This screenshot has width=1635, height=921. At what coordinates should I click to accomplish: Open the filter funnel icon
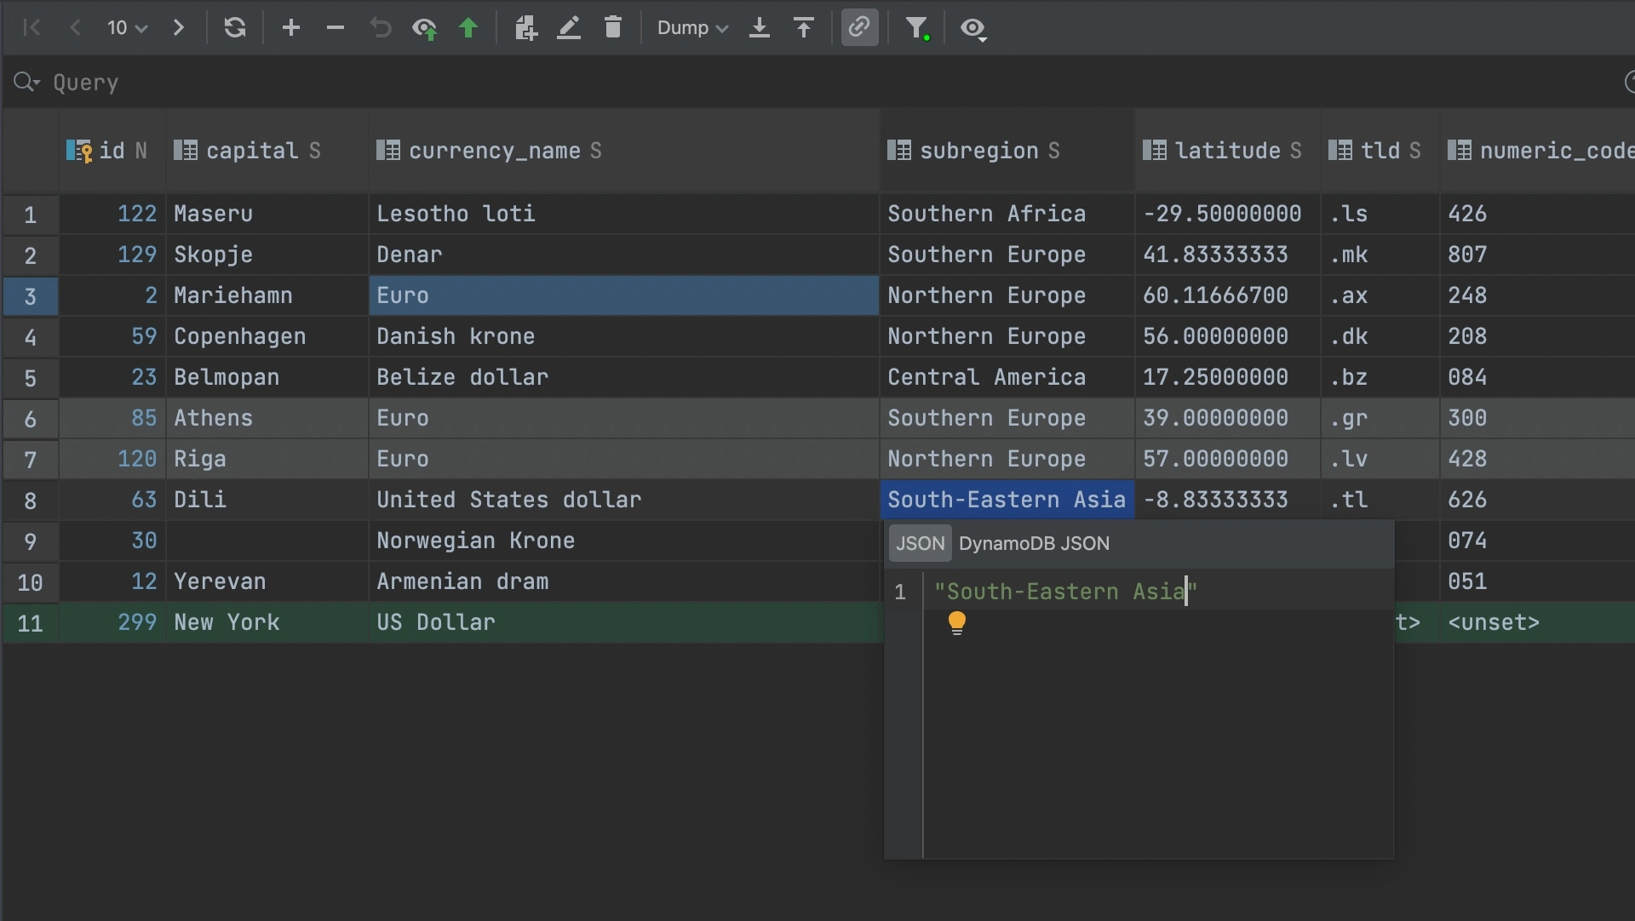[x=917, y=28]
